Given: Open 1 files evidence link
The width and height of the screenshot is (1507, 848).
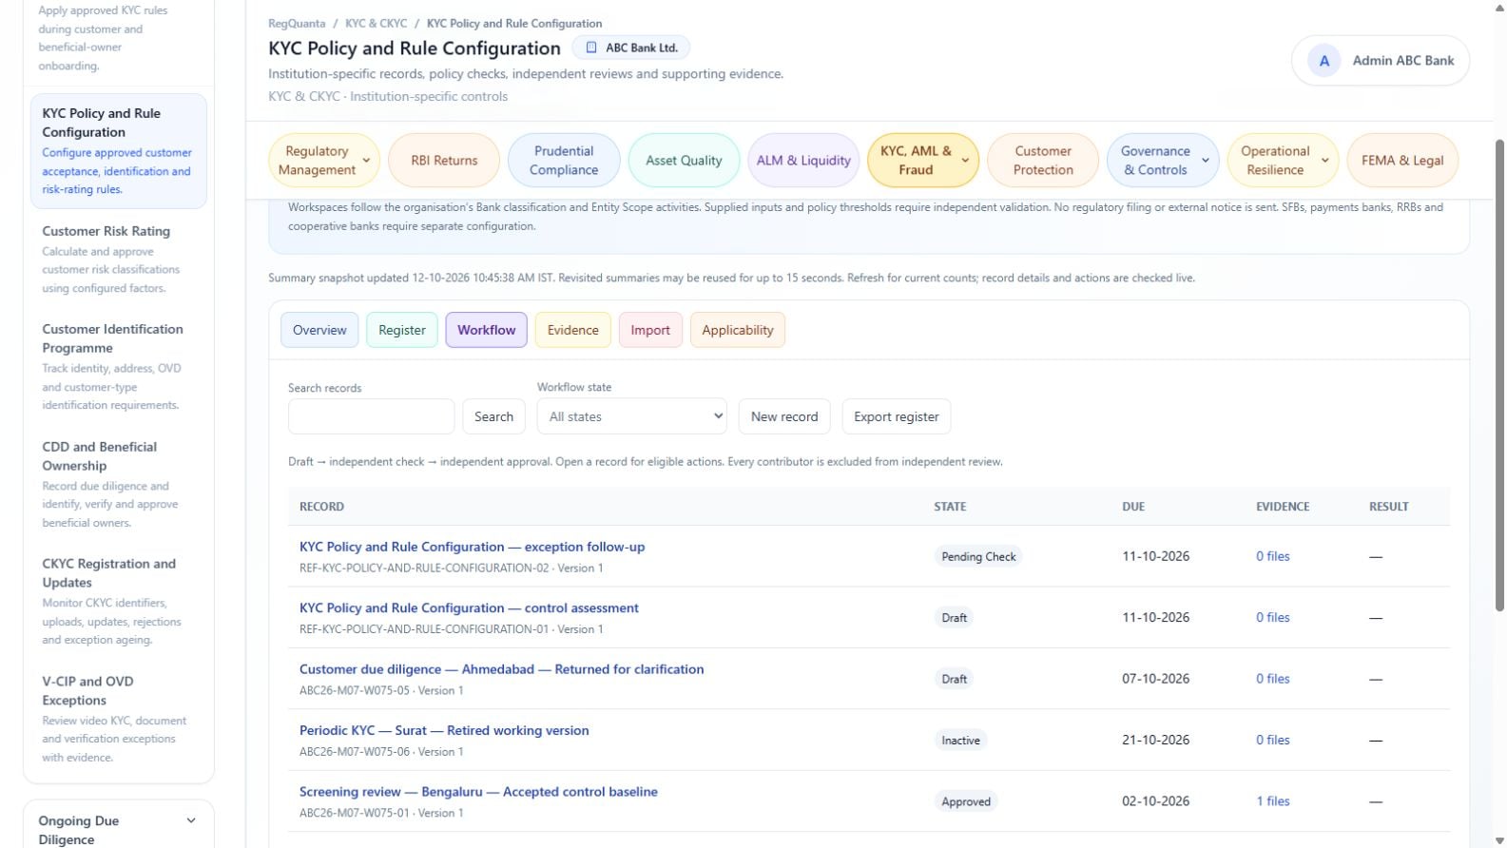Looking at the screenshot, I should [x=1272, y=801].
